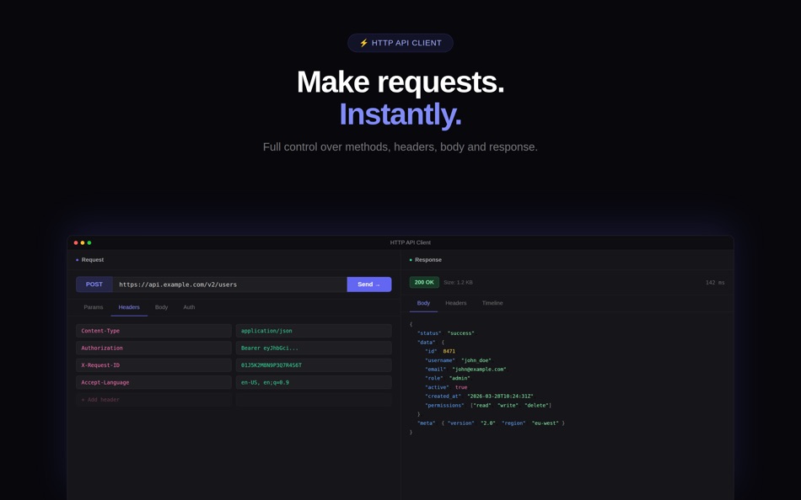
Task: Click the purple status dot beside Request
Action: point(77,260)
